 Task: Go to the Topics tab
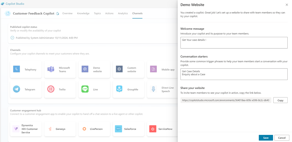(x=97, y=13)
